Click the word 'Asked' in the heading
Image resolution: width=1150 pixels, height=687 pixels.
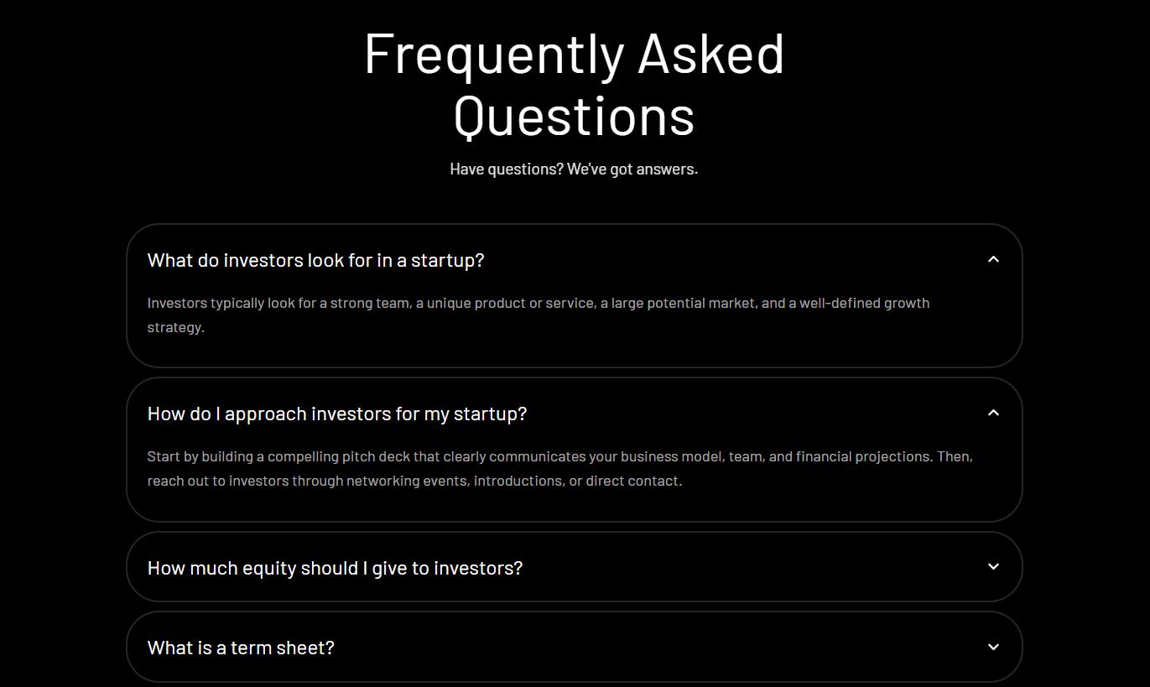tap(710, 55)
